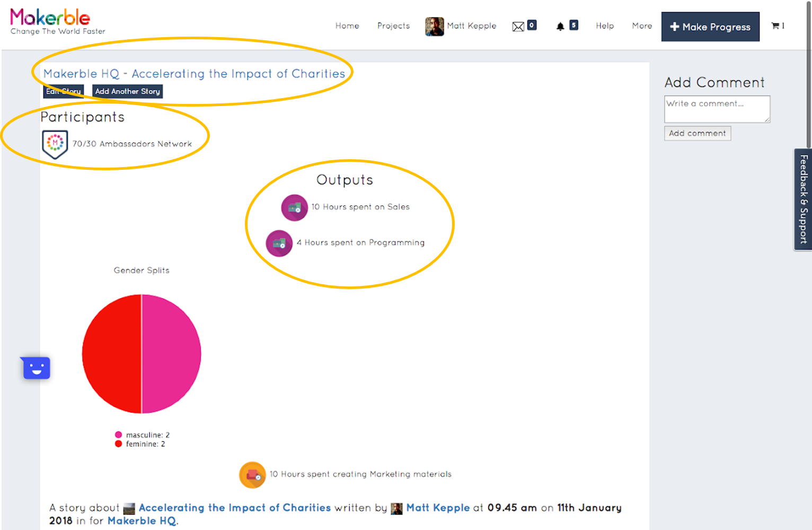Screen dimensions: 812x530
Task: Click the Hours spent on Sales icon
Action: click(x=294, y=207)
